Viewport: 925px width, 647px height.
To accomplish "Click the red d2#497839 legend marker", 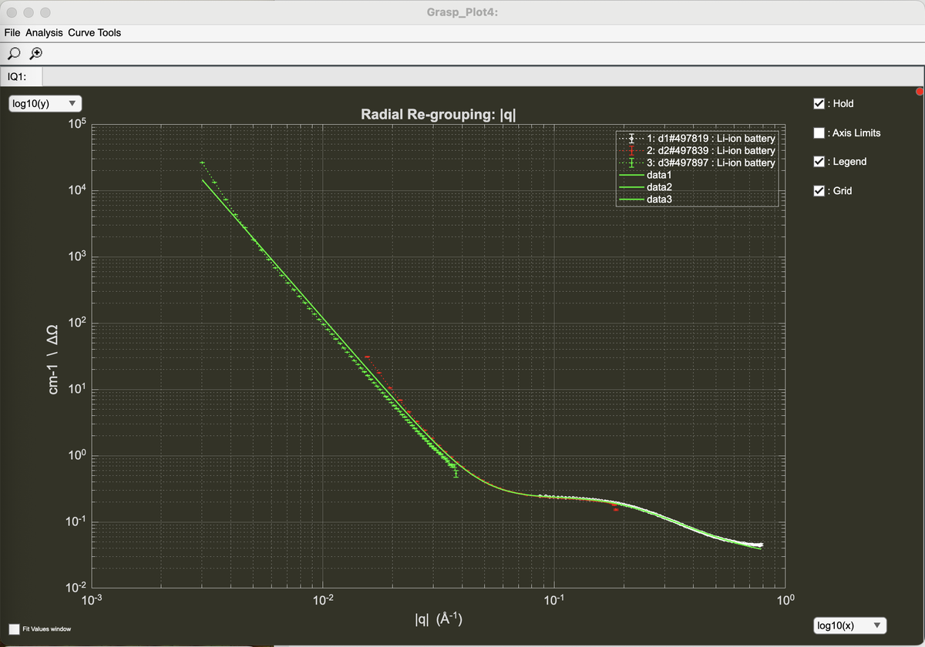I will [x=631, y=151].
